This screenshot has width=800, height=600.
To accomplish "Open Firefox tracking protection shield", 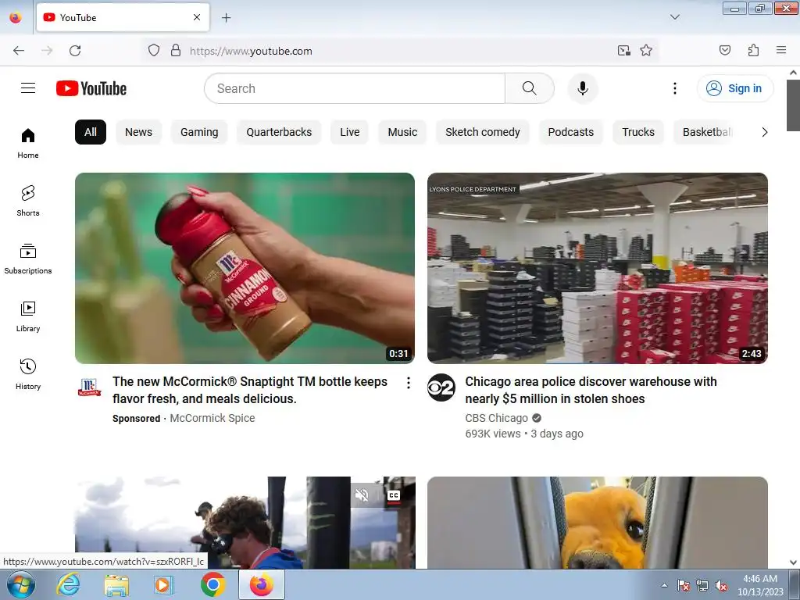I will [154, 51].
